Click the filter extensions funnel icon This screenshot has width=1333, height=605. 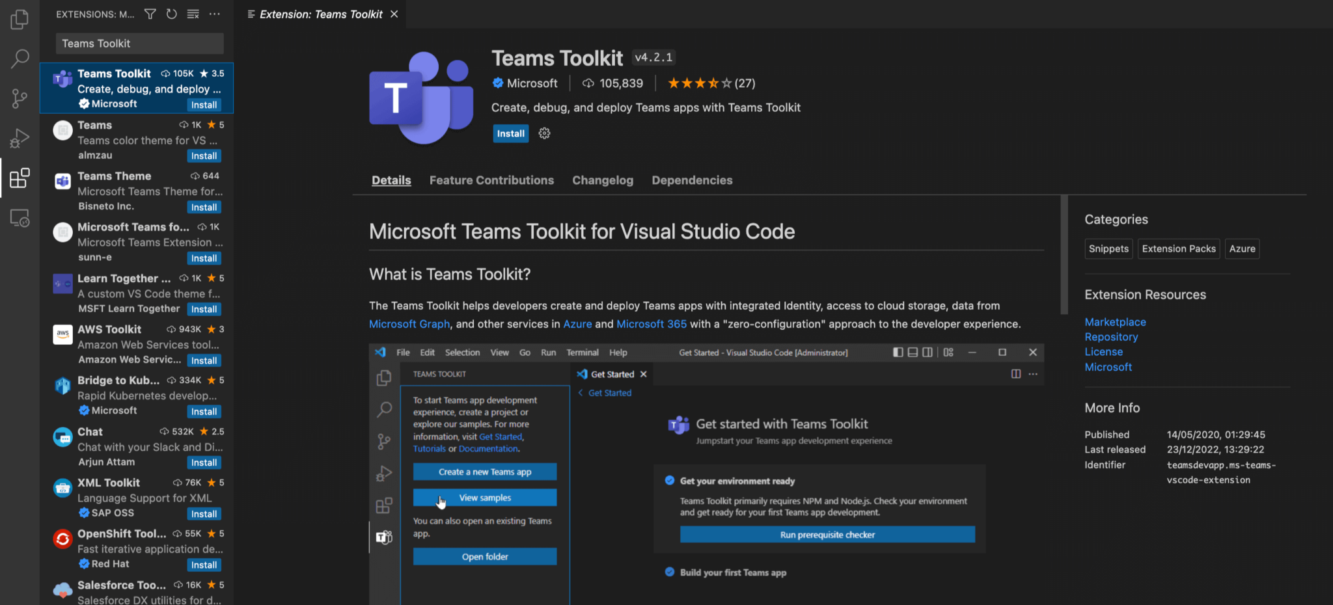[150, 14]
